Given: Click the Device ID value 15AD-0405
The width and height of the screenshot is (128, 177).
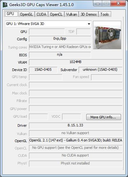Looking at the screenshot, I should [43, 70].
